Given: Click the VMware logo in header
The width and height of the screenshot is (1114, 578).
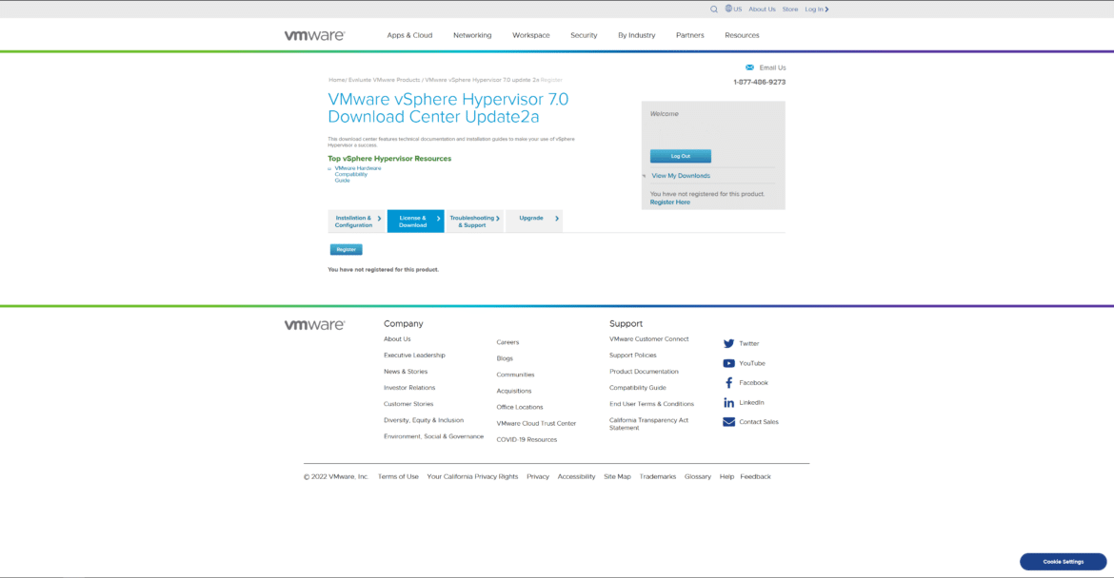Looking at the screenshot, I should (315, 35).
